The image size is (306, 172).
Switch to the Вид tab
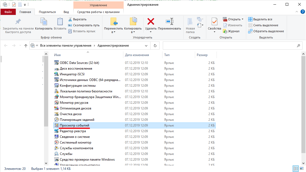coord(66,12)
